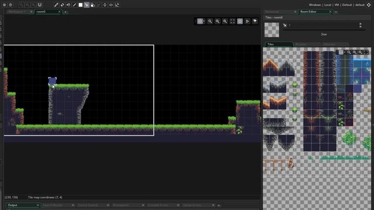The width and height of the screenshot is (374, 210).
Task: Fit the tile palette to window
Action: coord(366,52)
